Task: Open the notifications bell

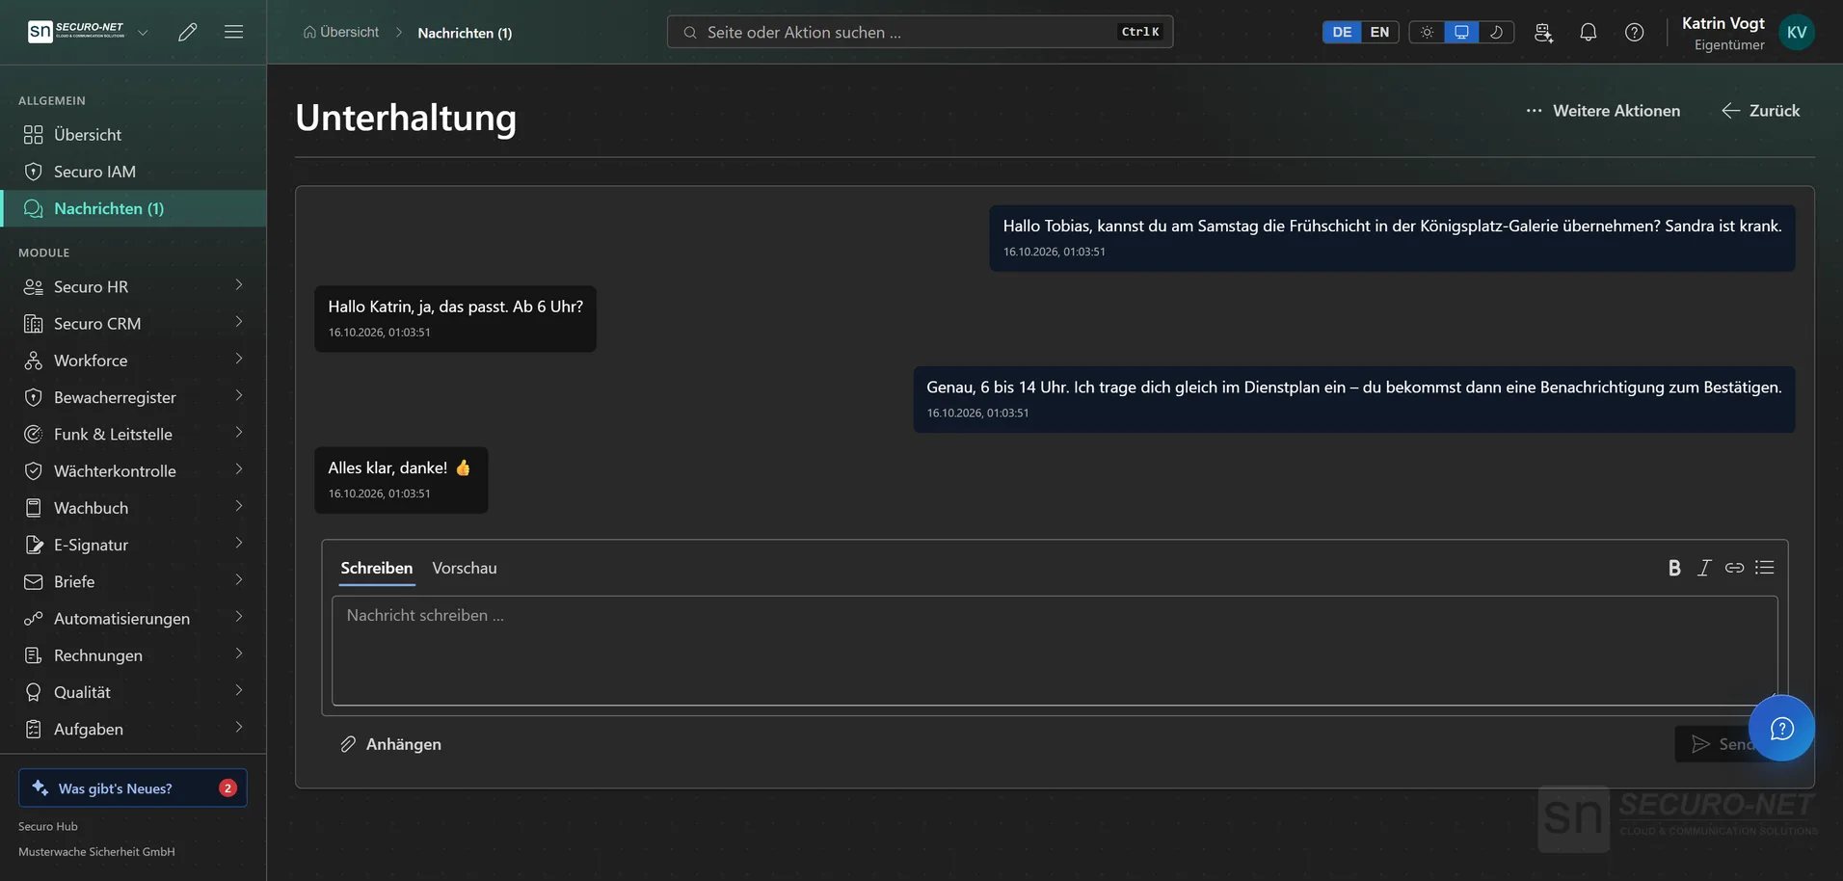Action: click(x=1589, y=32)
